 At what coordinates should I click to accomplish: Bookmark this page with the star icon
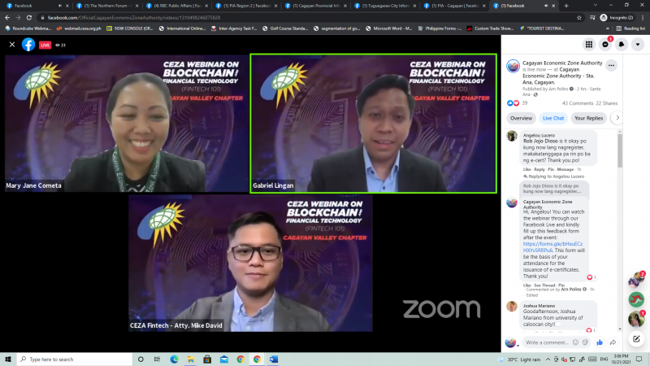click(579, 17)
